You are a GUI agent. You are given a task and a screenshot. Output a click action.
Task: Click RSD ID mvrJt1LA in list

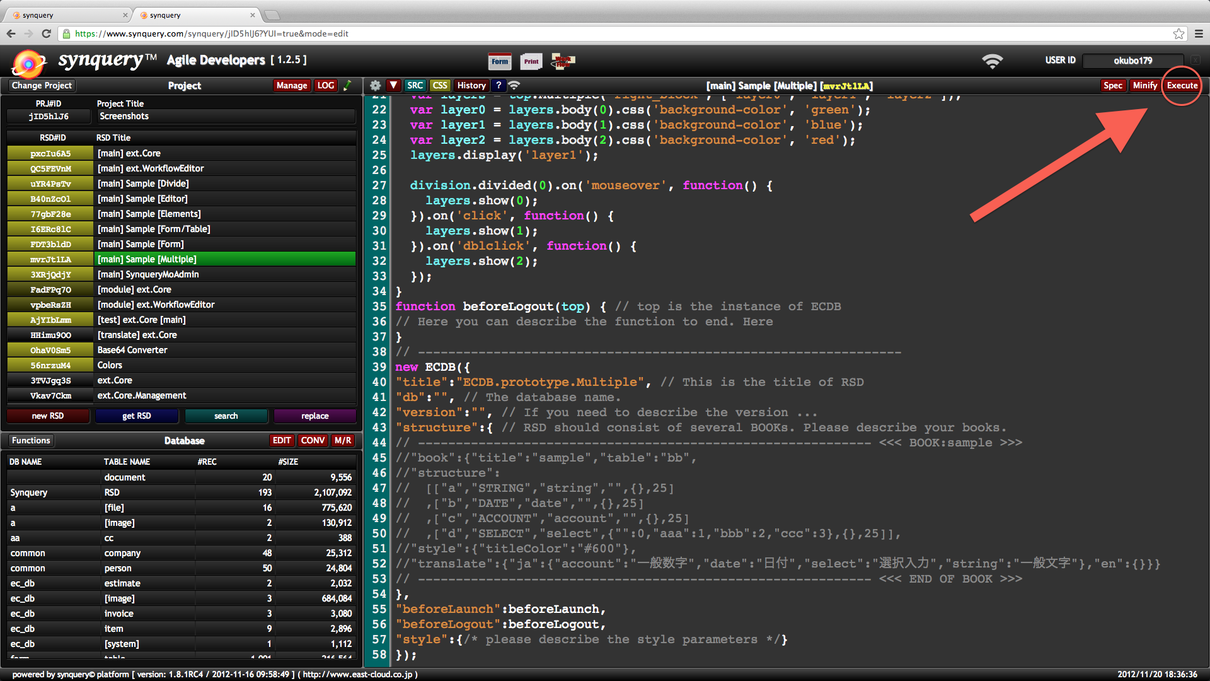tap(50, 259)
